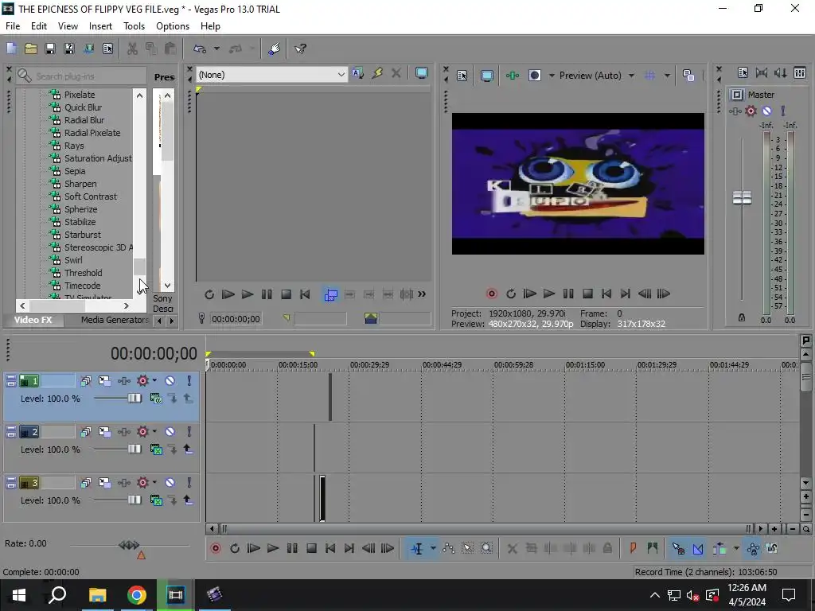Click the timeline Play button
This screenshot has width=815, height=611.
[272, 548]
